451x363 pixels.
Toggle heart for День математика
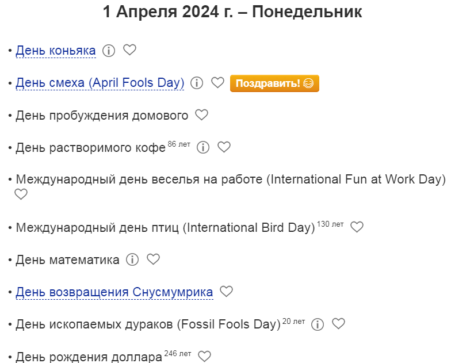(x=153, y=259)
